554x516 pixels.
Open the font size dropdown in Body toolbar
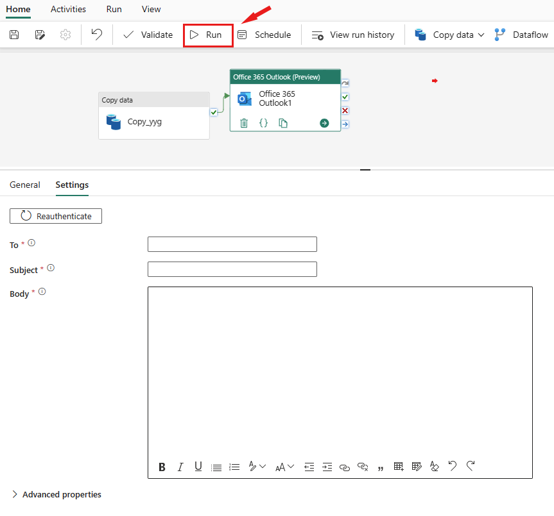284,467
